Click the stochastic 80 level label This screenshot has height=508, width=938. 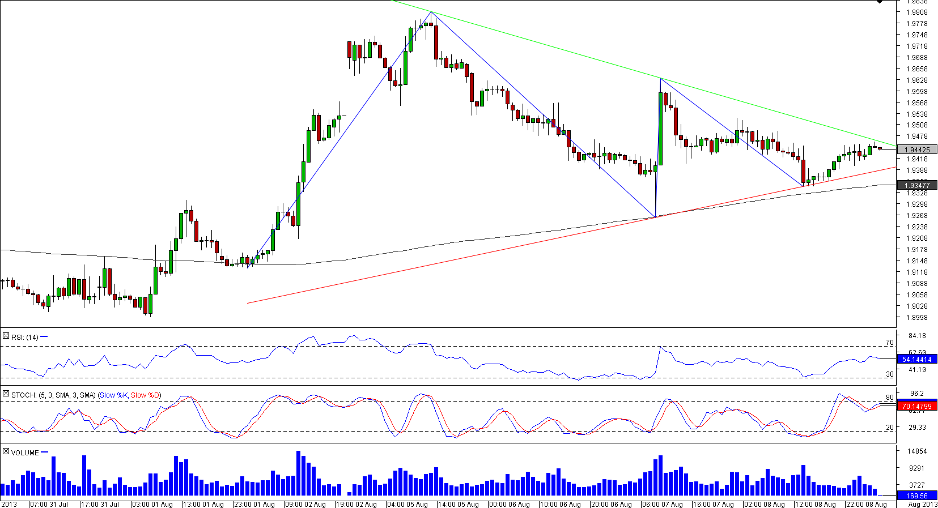[x=889, y=398]
